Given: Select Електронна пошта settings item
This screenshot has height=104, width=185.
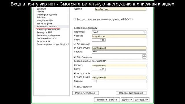Looking at the screenshot, I should pos(47,27).
